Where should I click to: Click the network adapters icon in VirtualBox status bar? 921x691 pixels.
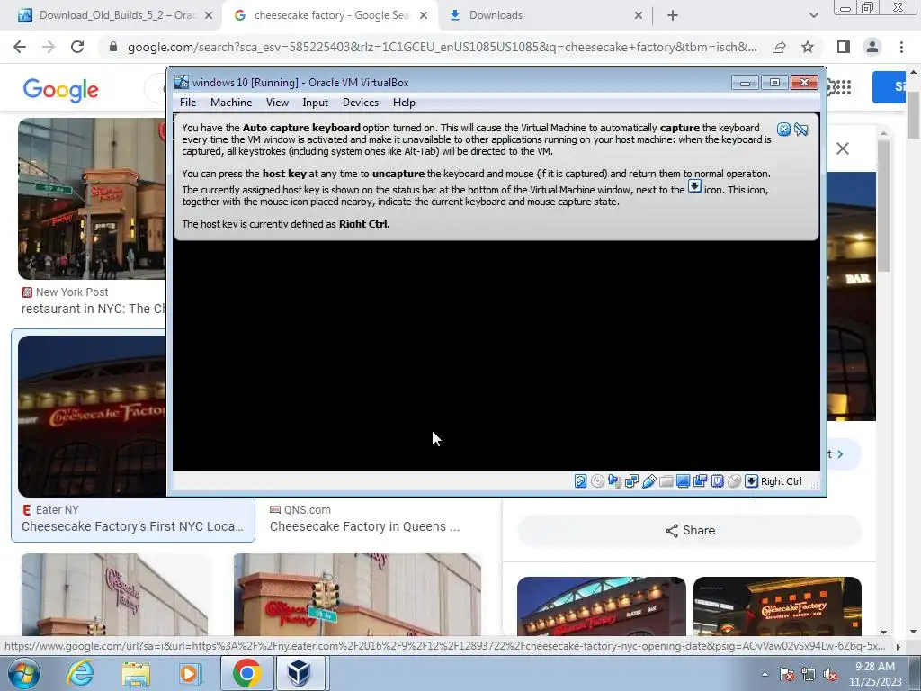pyautogui.click(x=632, y=481)
